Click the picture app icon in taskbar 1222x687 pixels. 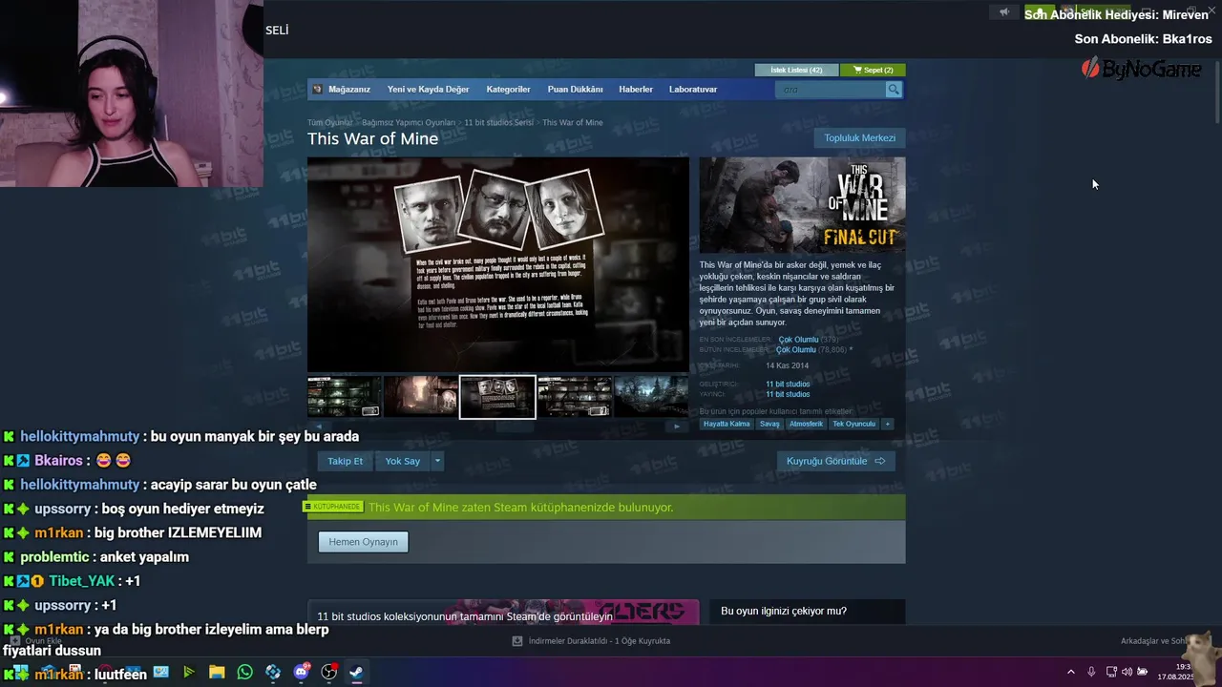pyautogui.click(x=160, y=672)
